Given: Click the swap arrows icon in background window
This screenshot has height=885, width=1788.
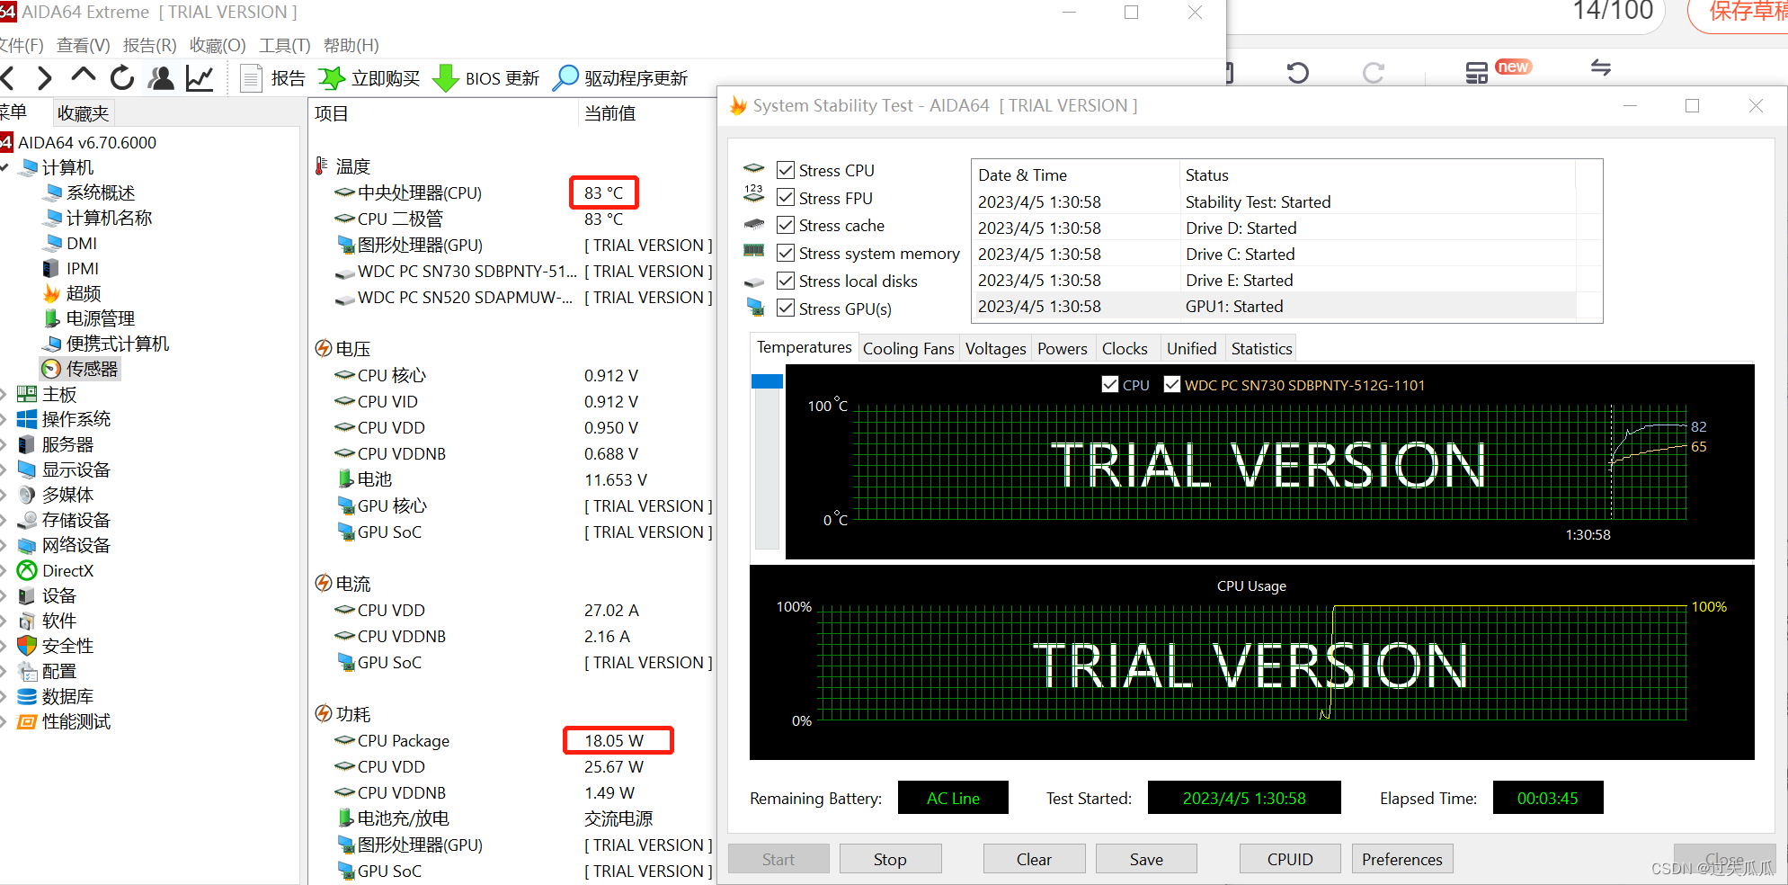Looking at the screenshot, I should tap(1600, 67).
